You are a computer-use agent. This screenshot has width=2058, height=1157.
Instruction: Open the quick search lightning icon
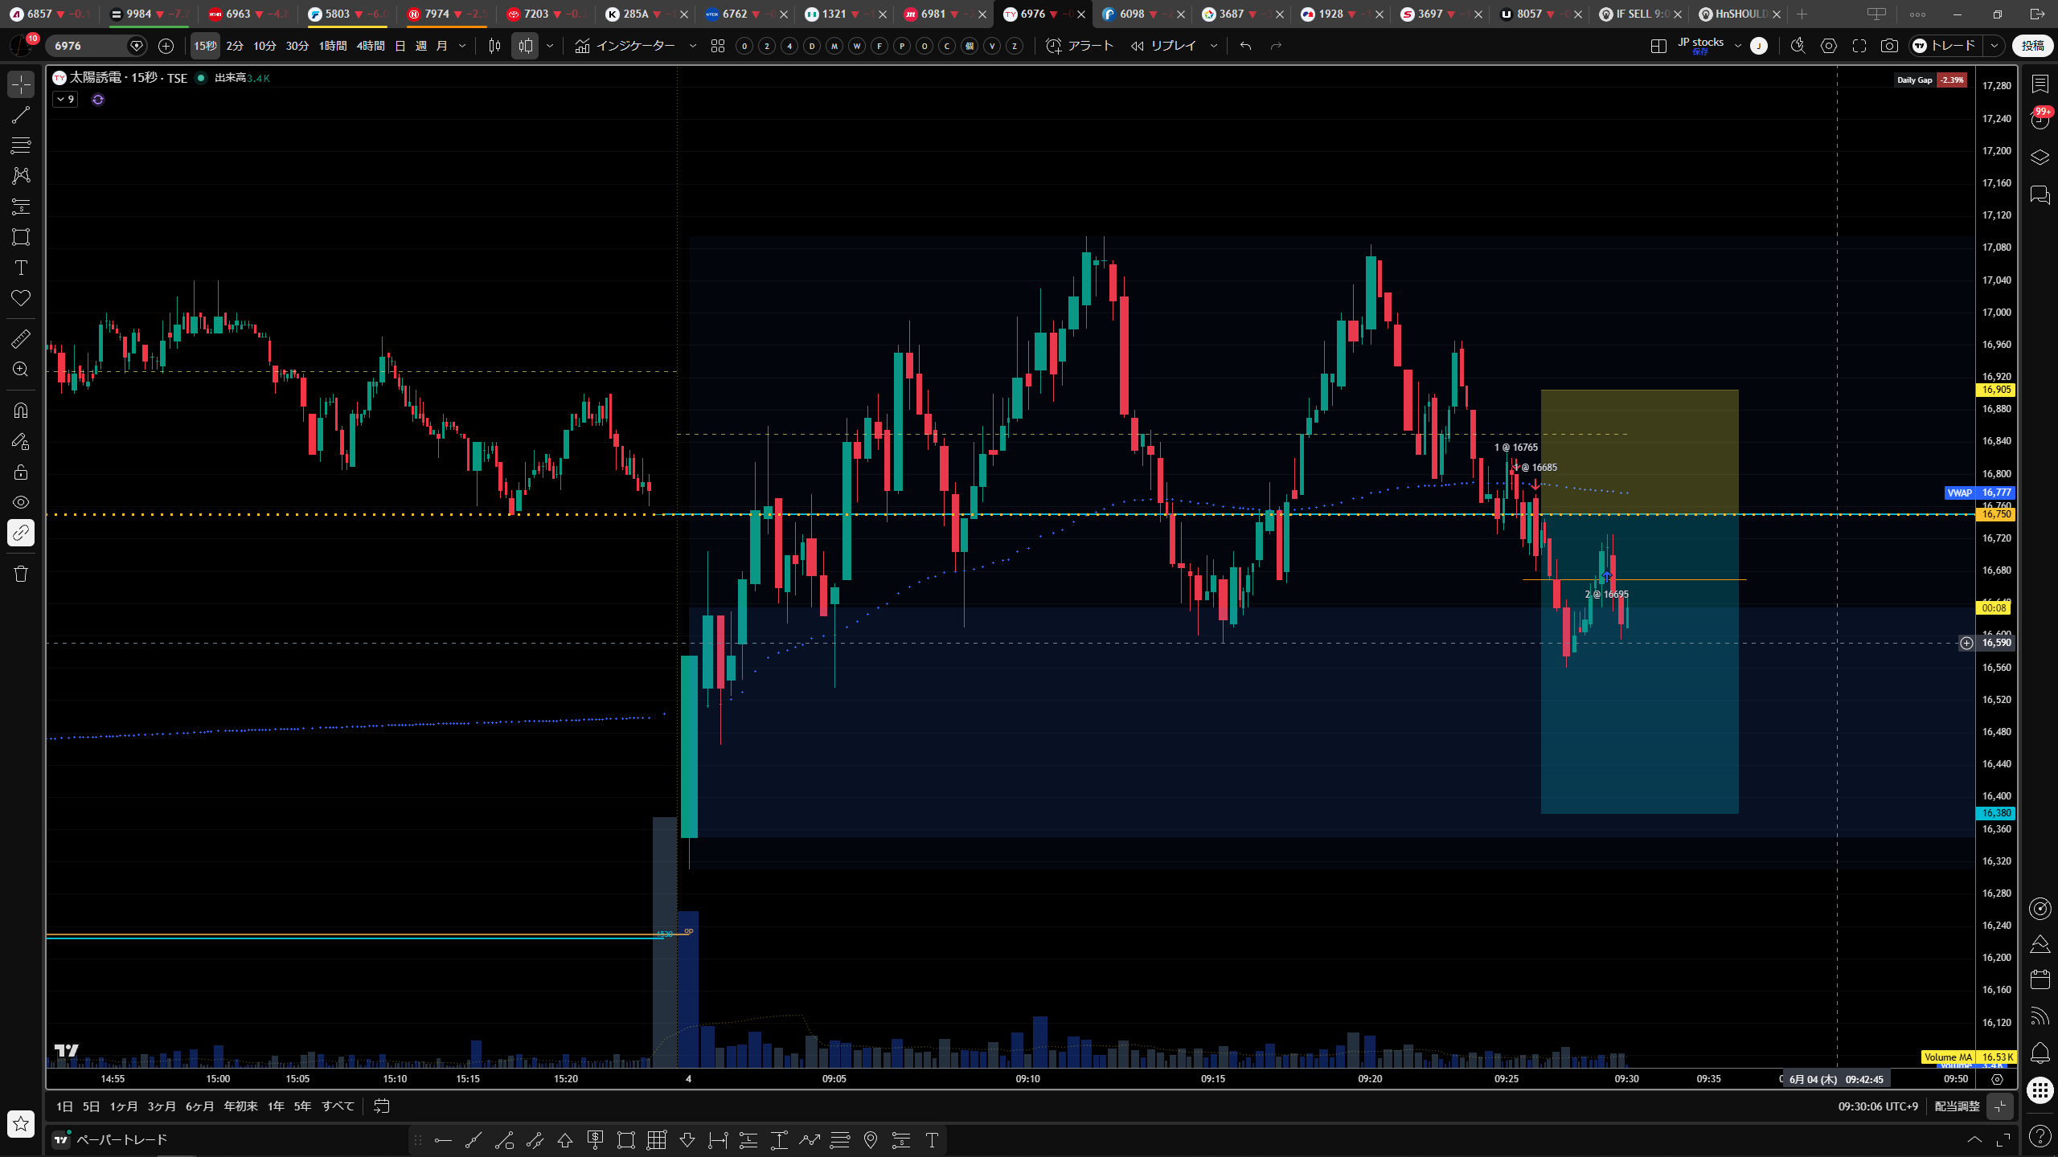pos(1798,46)
